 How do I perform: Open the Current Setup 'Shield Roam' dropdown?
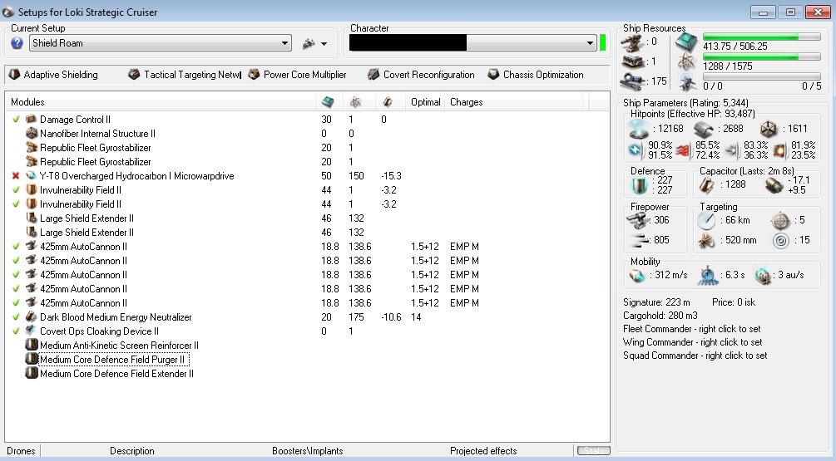[x=161, y=43]
